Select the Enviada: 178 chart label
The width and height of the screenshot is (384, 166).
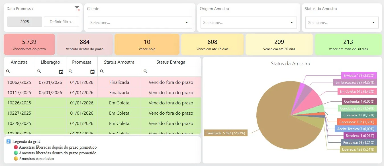[359, 75]
